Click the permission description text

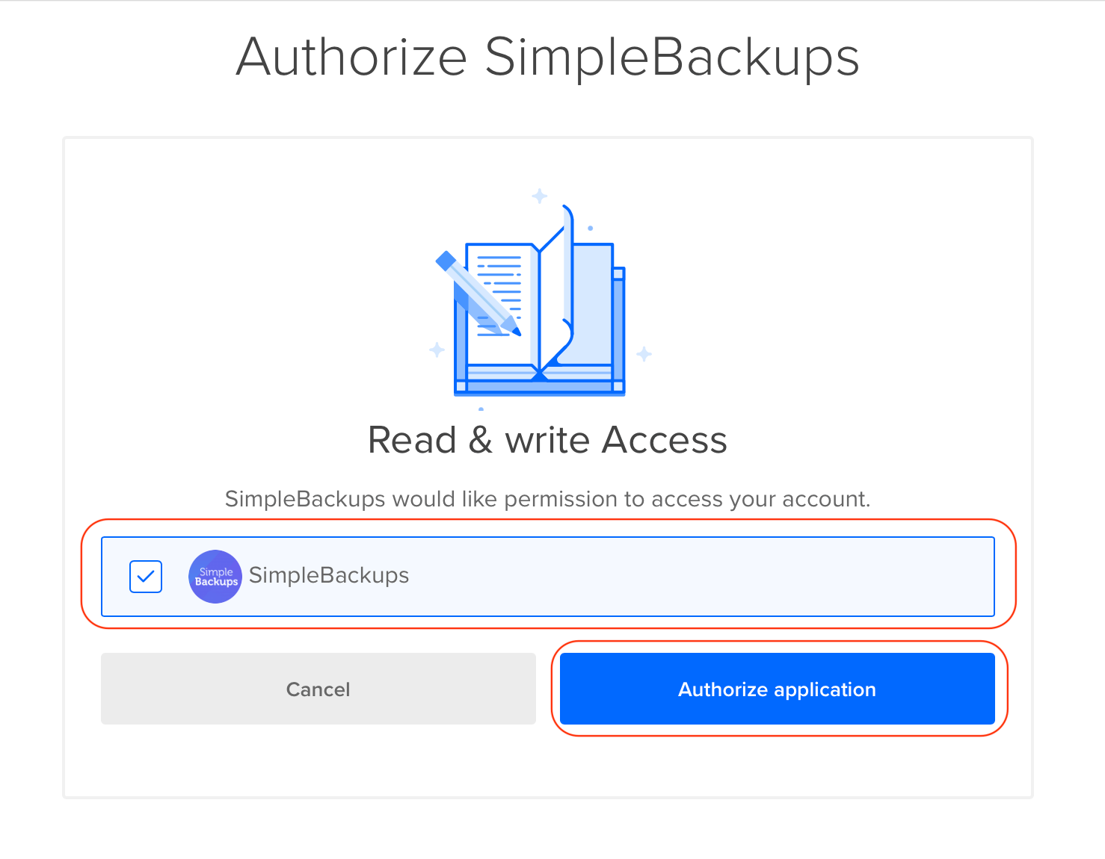[547, 499]
